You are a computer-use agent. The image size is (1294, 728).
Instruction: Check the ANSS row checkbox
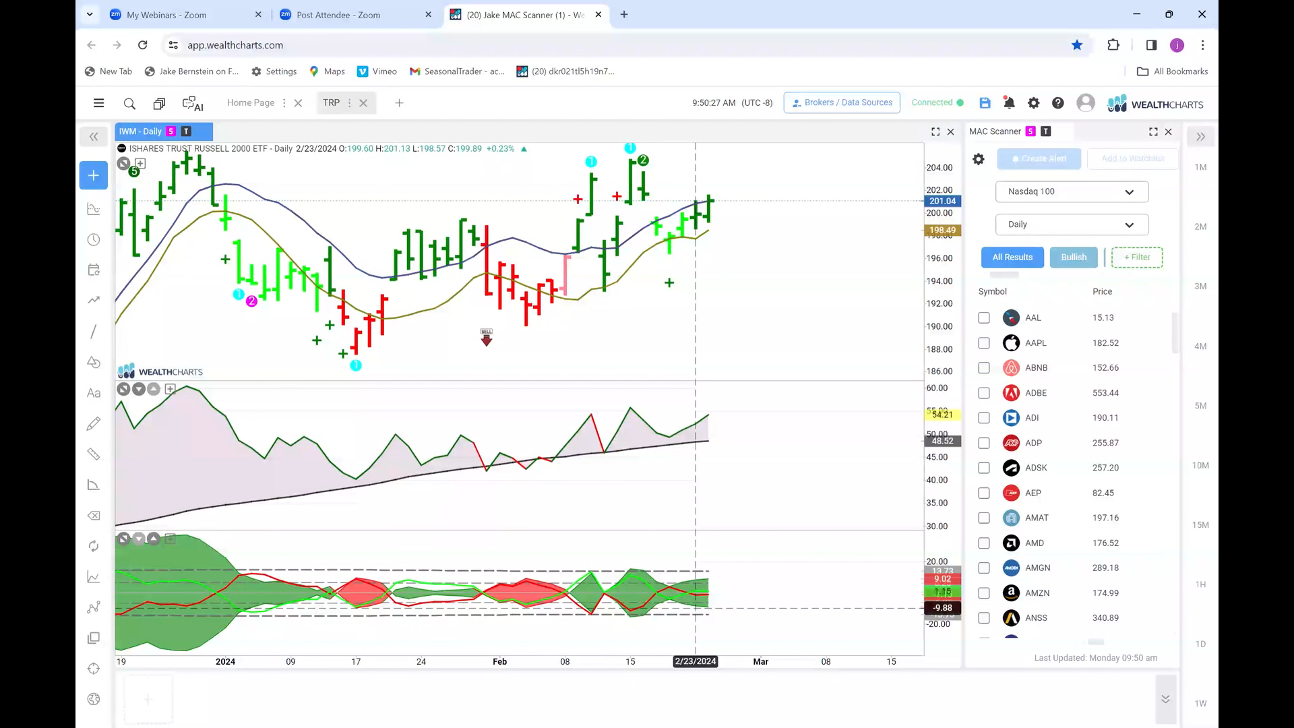click(x=984, y=618)
